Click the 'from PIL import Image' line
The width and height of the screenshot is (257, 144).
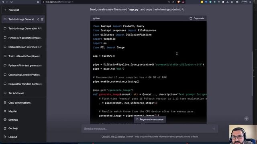[109, 47]
